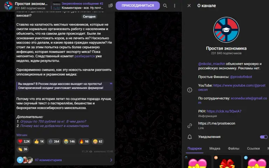Click the Мячин author signature
The height and width of the screenshot is (168, 269).
(22, 135)
